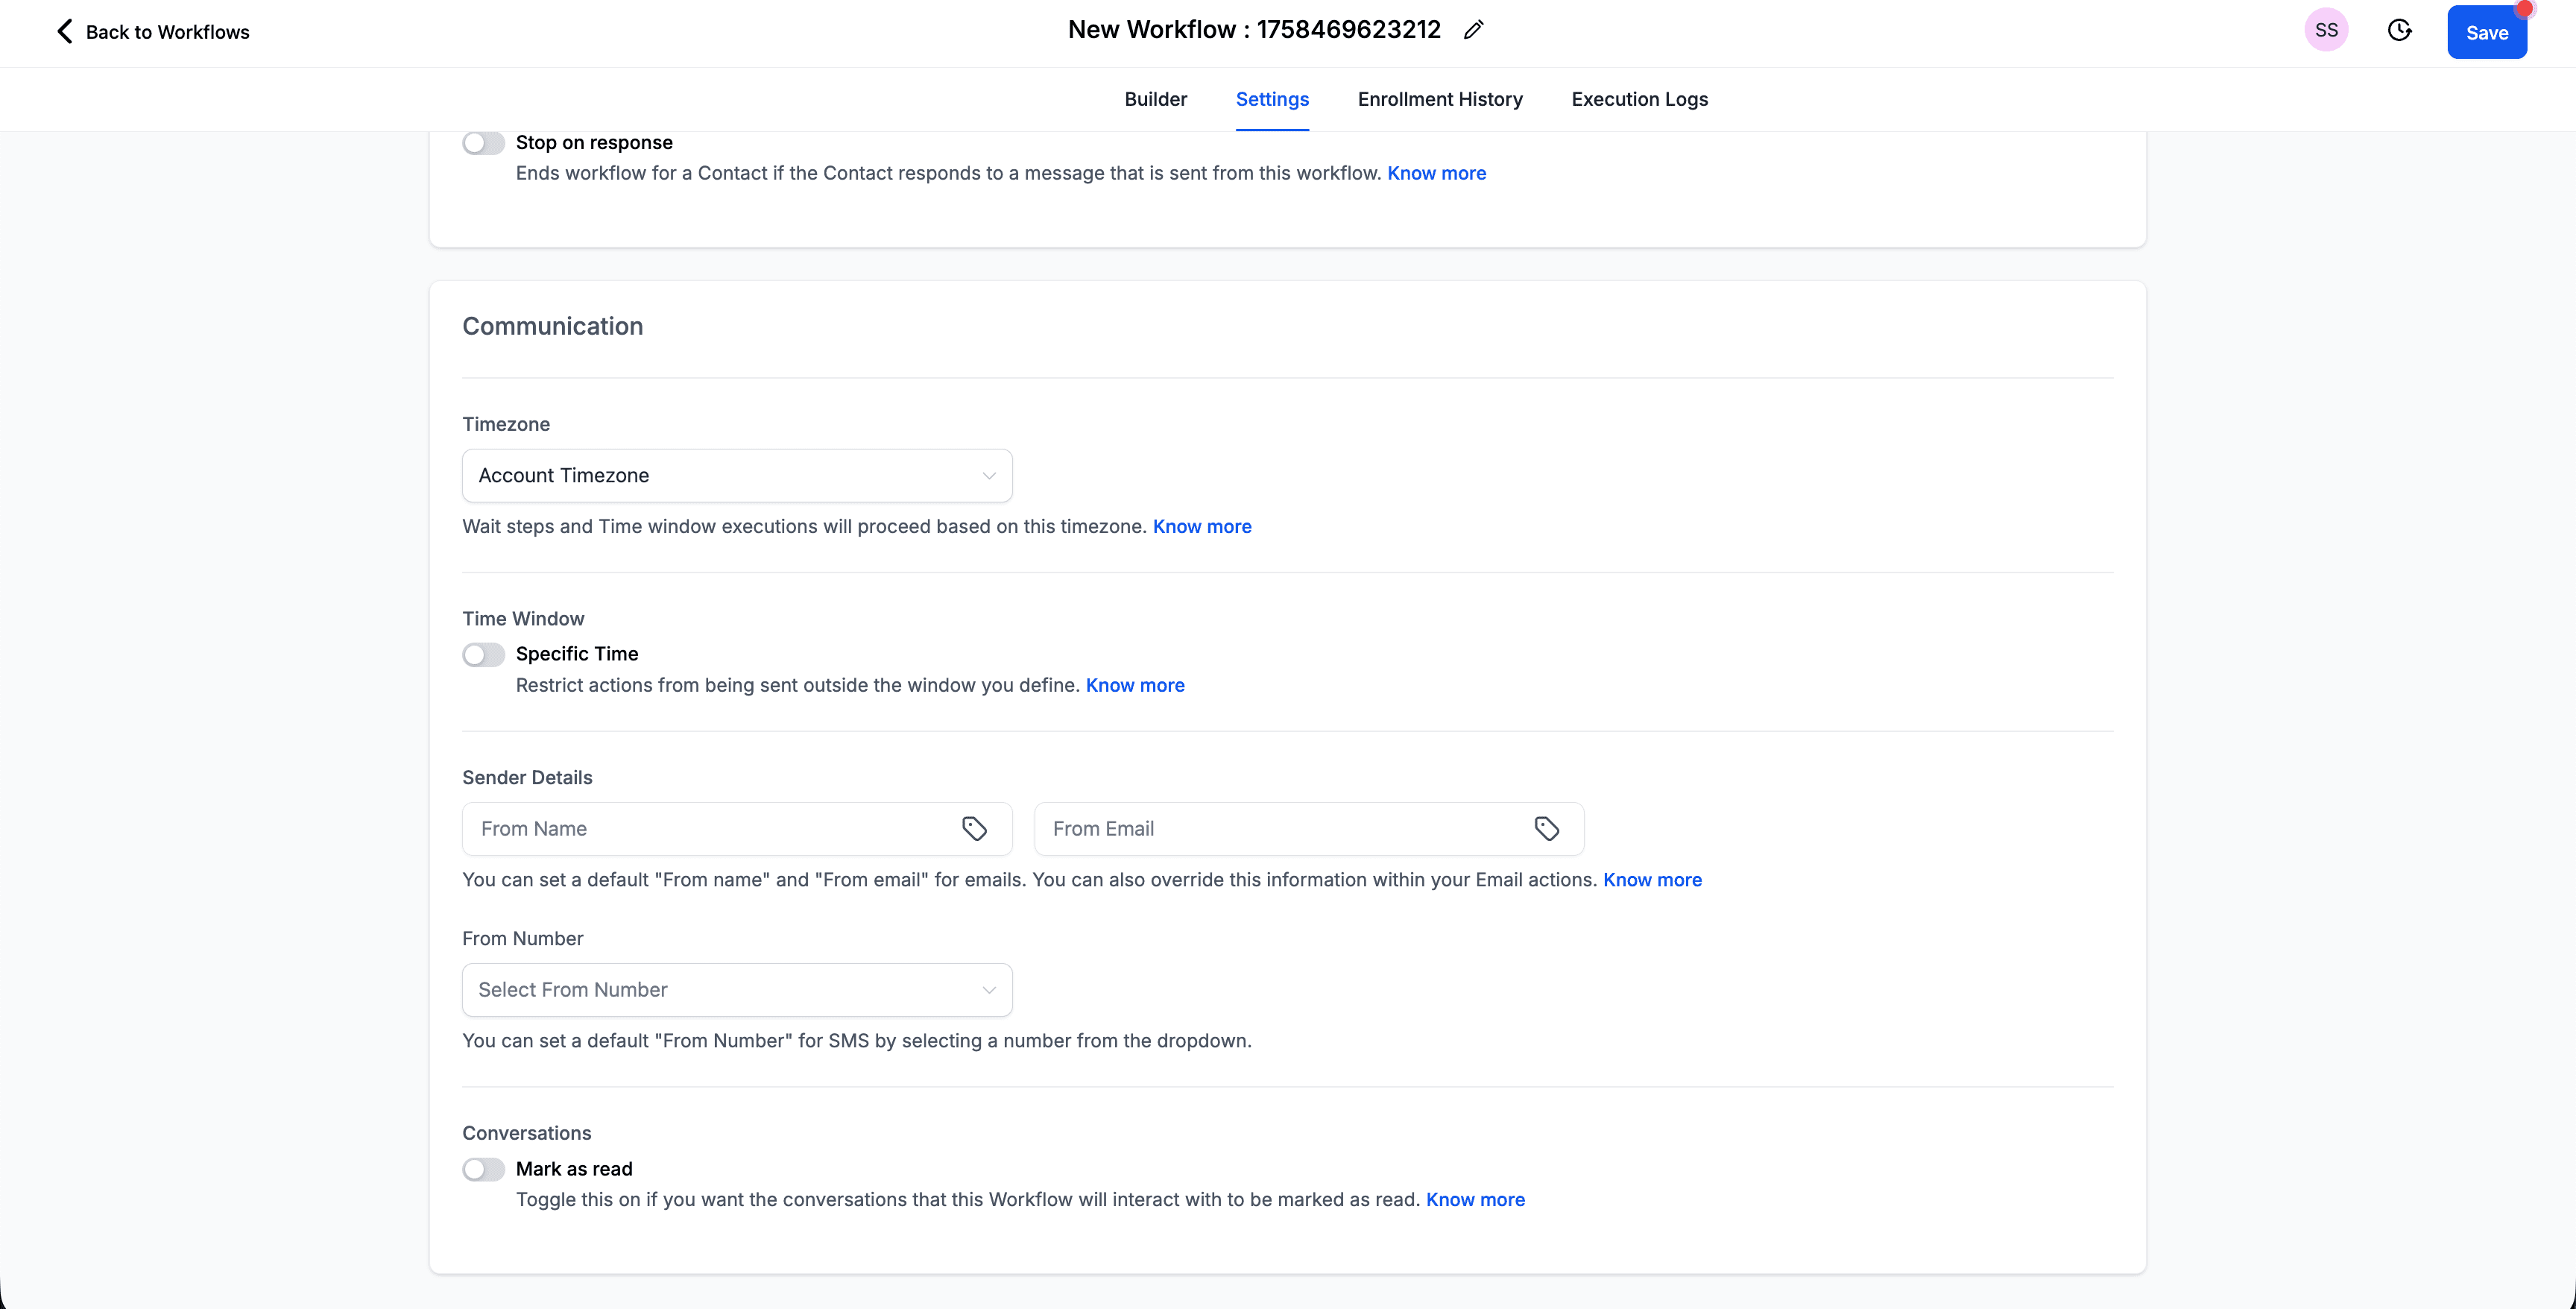This screenshot has height=1309, width=2576.
Task: Switch to the Builder tab
Action: click(x=1155, y=99)
